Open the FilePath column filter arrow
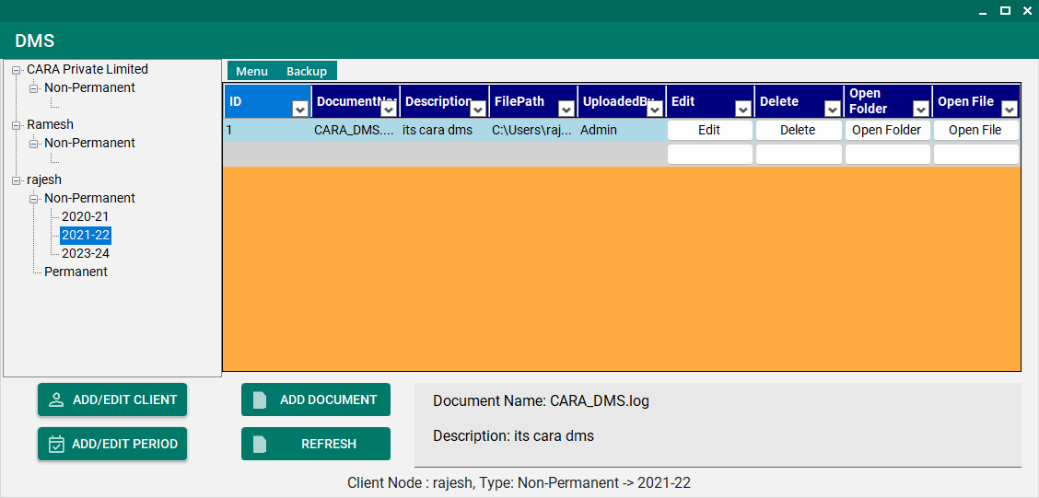The image size is (1039, 498). [566, 110]
